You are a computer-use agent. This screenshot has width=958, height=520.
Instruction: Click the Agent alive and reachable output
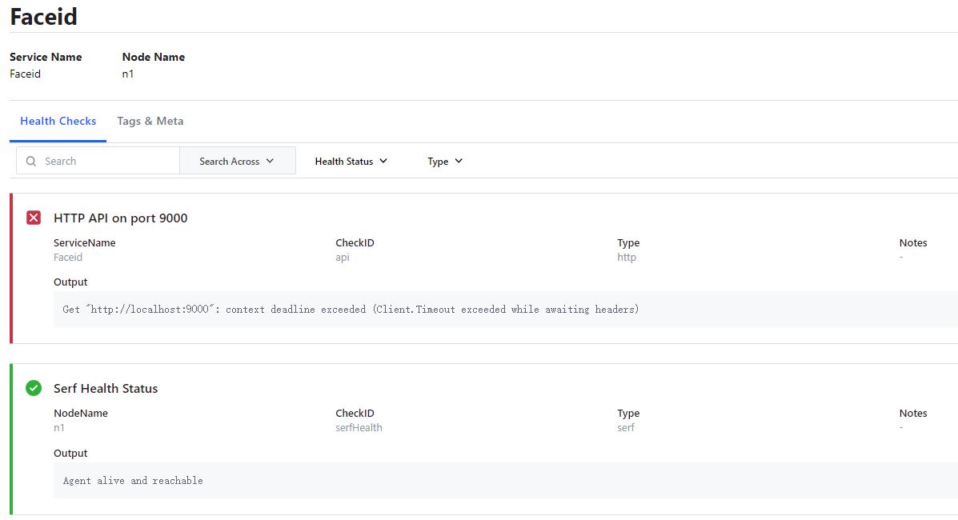tap(133, 481)
